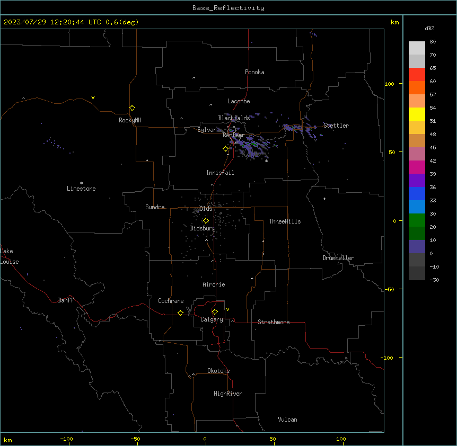Image resolution: width=457 pixels, height=446 pixels.
Task: Click the Base_Reflectivity title
Action: click(x=228, y=8)
